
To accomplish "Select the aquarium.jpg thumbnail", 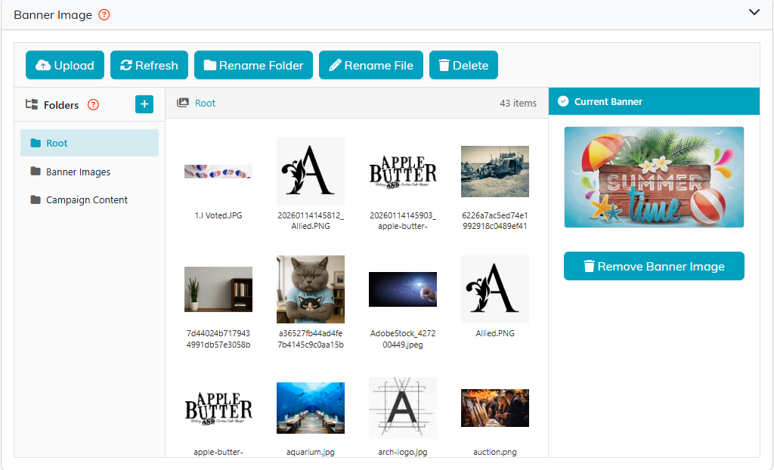I will coord(311,408).
